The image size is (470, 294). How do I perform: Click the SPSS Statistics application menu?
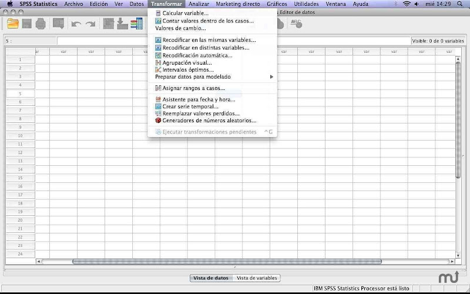click(x=38, y=4)
